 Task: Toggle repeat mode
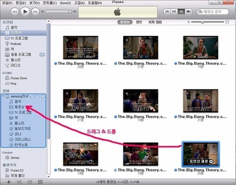click(x=30, y=182)
